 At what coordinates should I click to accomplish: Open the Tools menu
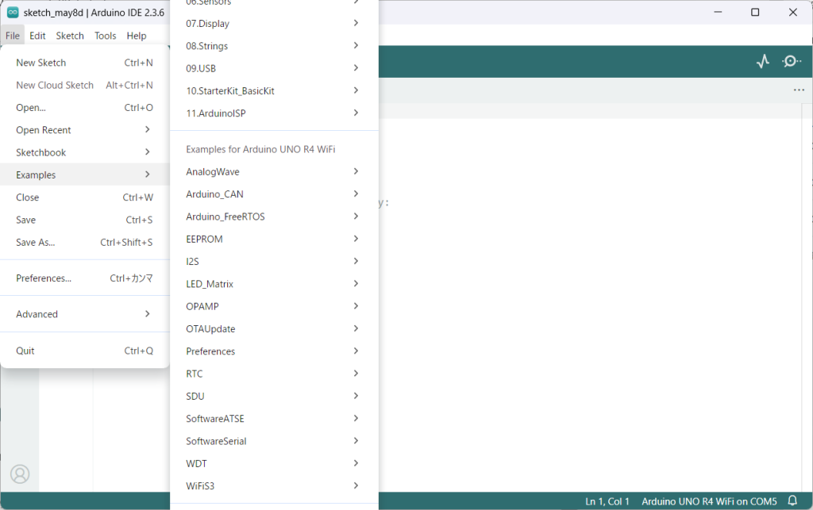105,36
